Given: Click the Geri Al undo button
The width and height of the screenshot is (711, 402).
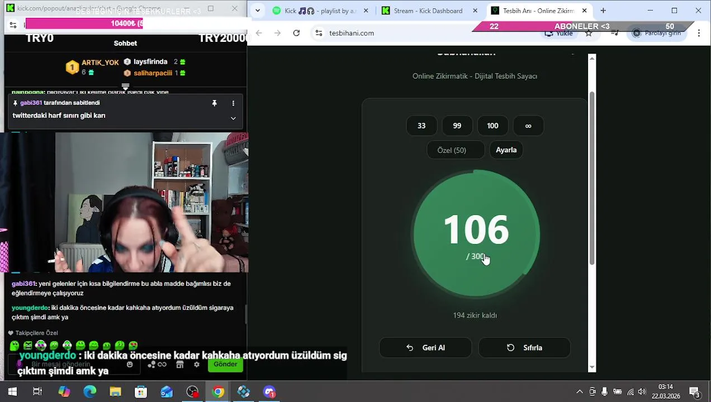Looking at the screenshot, I should 425,347.
